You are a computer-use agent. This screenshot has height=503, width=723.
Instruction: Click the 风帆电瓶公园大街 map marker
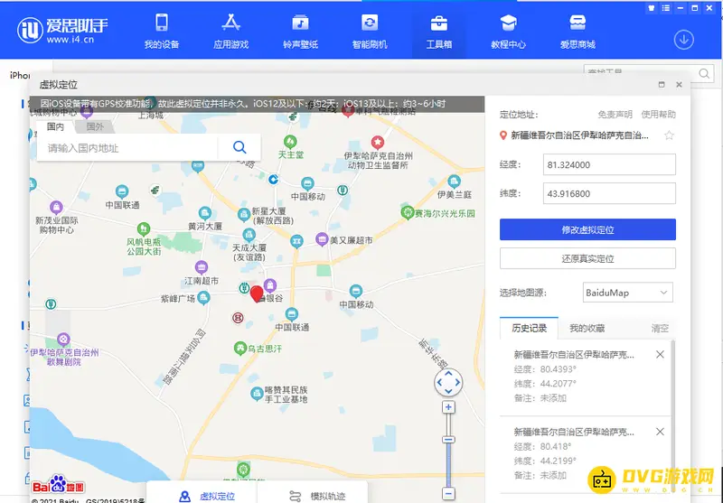click(x=144, y=228)
